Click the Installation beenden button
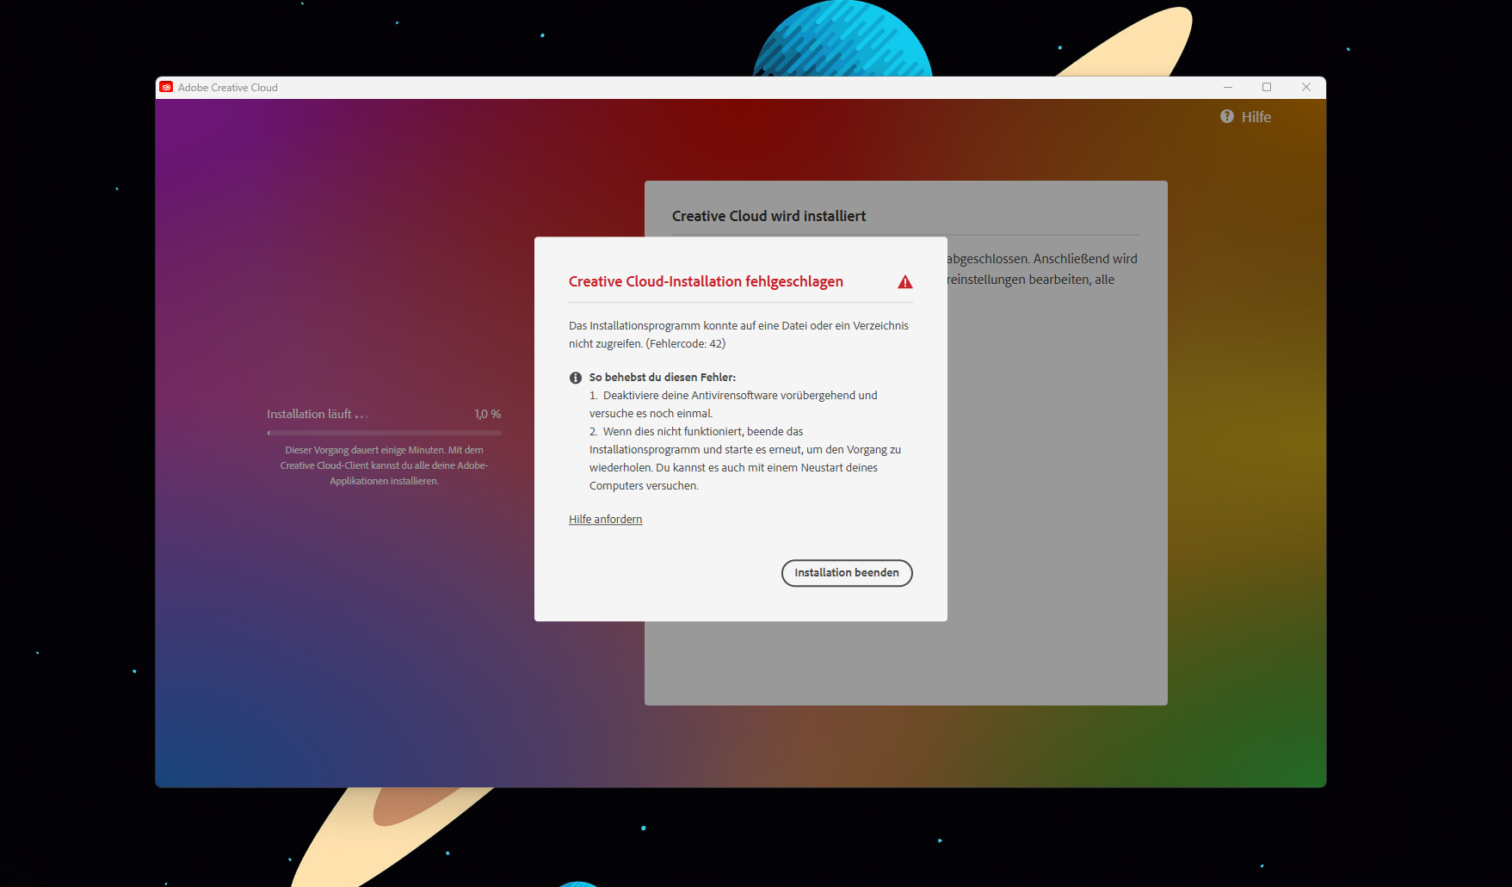Screen dimensions: 1512x887 [847, 573]
